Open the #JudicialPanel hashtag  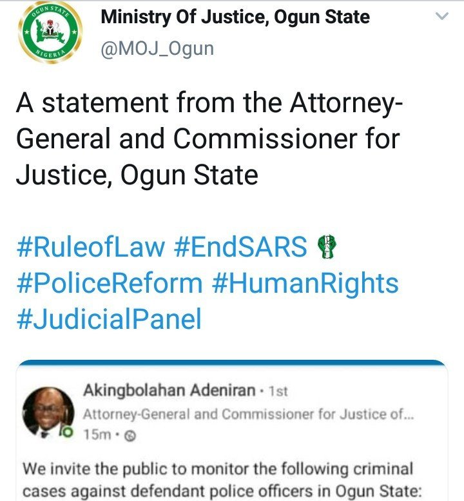pyautogui.click(x=109, y=319)
